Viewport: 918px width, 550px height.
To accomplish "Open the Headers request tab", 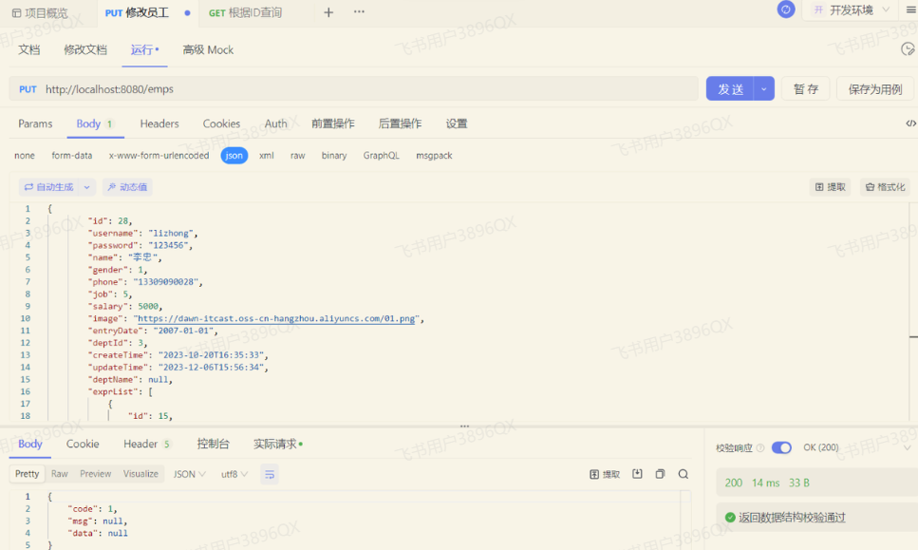I will click(159, 123).
